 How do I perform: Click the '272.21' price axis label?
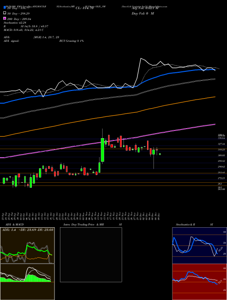point(221,178)
